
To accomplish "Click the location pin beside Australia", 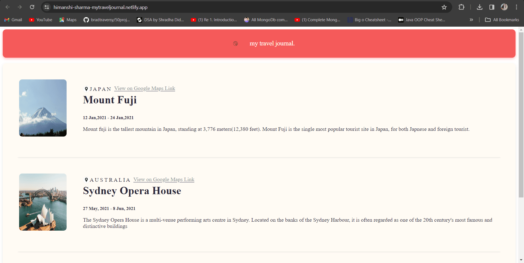I will point(86,180).
